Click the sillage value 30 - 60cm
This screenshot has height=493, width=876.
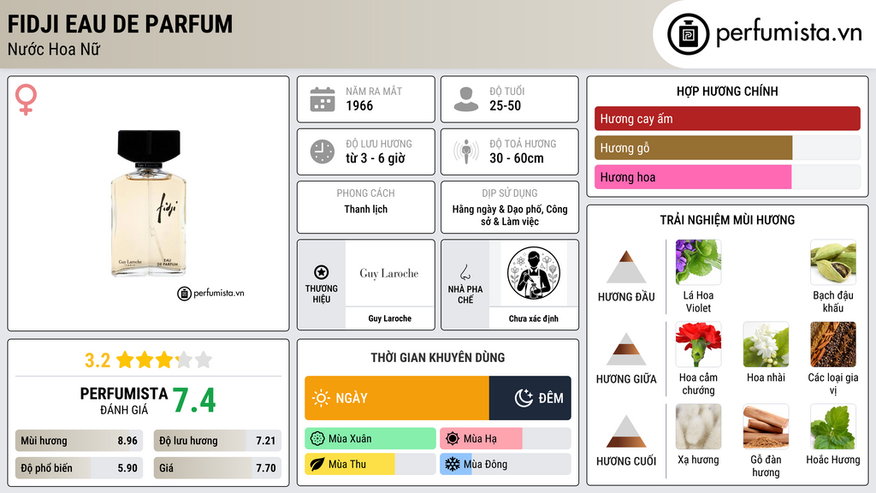(516, 158)
